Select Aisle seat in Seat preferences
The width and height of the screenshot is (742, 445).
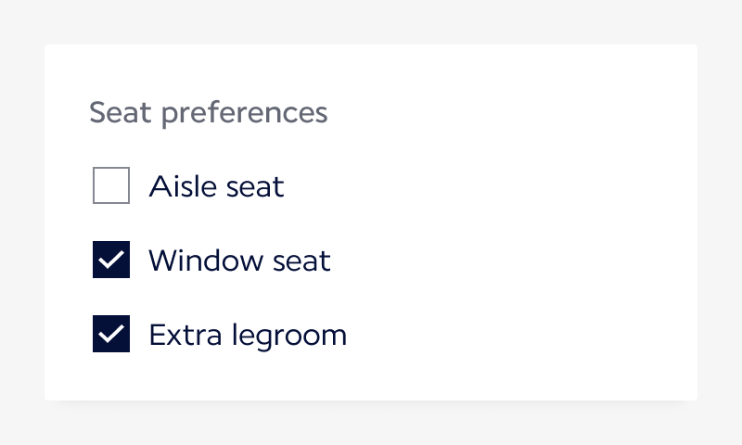coord(111,185)
